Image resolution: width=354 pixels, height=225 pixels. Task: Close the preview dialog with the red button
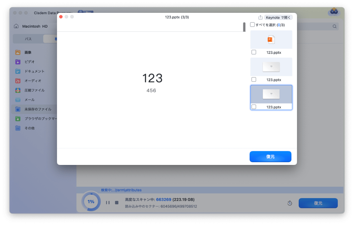(61, 17)
